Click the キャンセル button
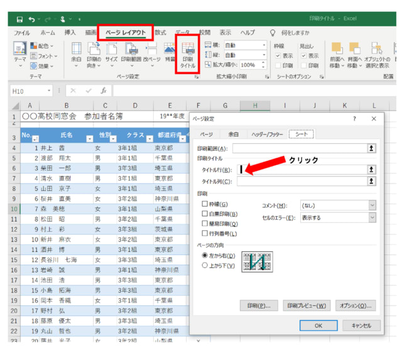The height and width of the screenshot is (346, 402). 361,325
